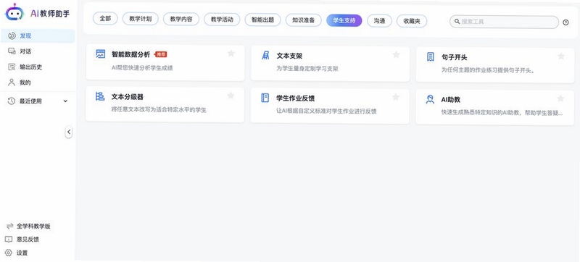Open the 文本分级器 tool card
Viewport: 580px width, 262px height.
(165, 104)
